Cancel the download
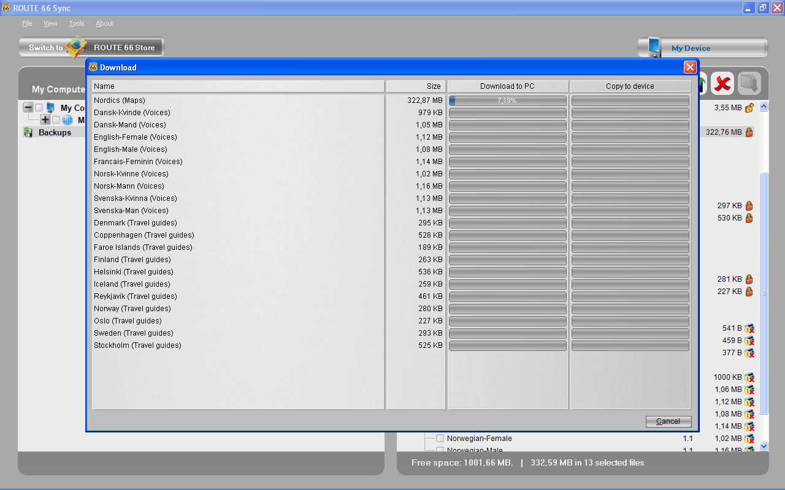 (x=668, y=421)
